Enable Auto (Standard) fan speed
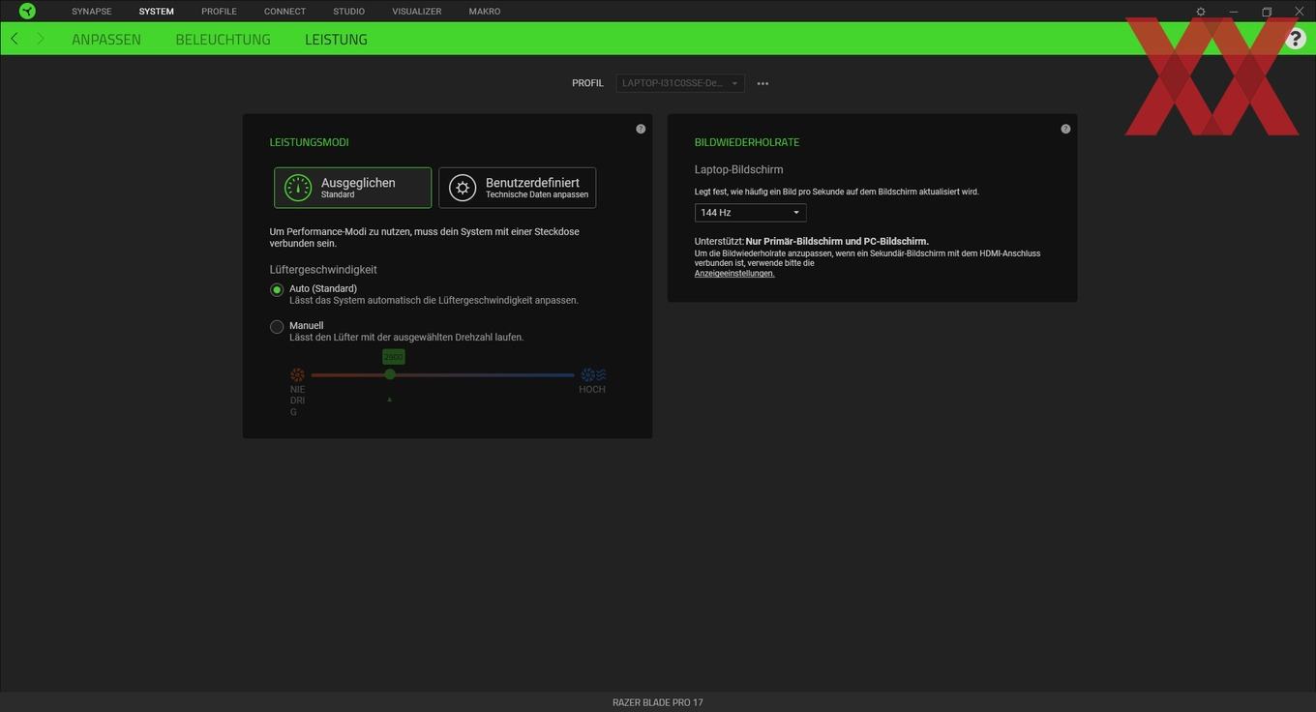The height and width of the screenshot is (712, 1316). click(277, 289)
